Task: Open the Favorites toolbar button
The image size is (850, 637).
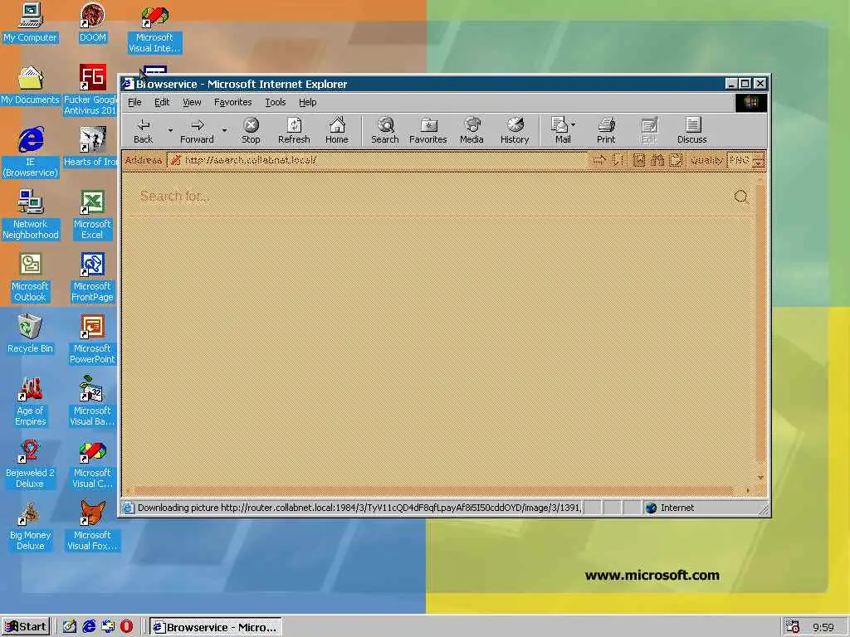Action: tap(428, 131)
